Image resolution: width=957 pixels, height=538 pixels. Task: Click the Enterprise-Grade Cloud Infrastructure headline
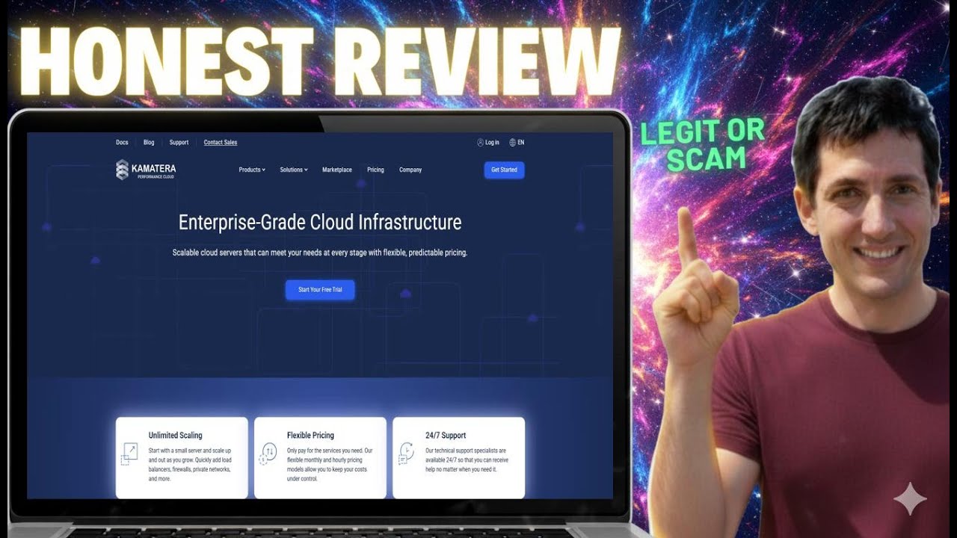[320, 222]
